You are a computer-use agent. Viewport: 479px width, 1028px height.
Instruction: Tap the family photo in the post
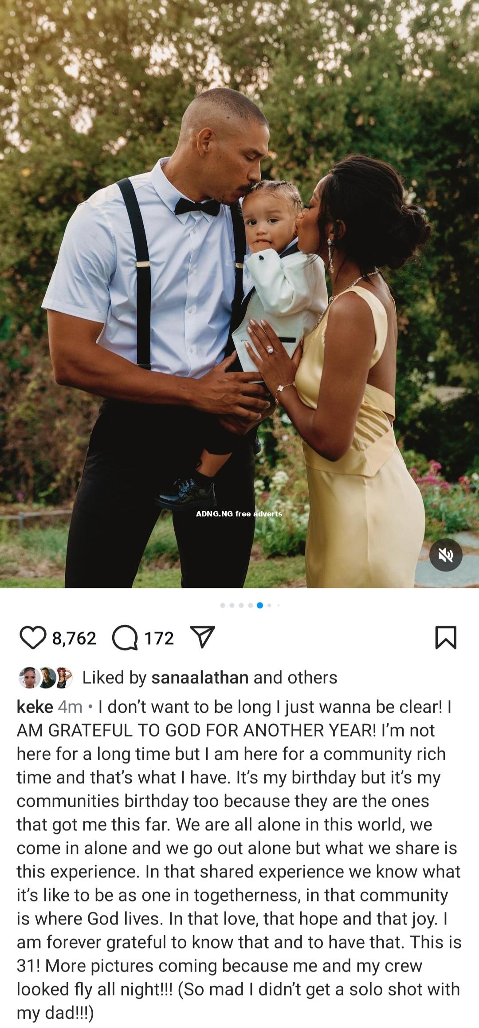coord(239,294)
